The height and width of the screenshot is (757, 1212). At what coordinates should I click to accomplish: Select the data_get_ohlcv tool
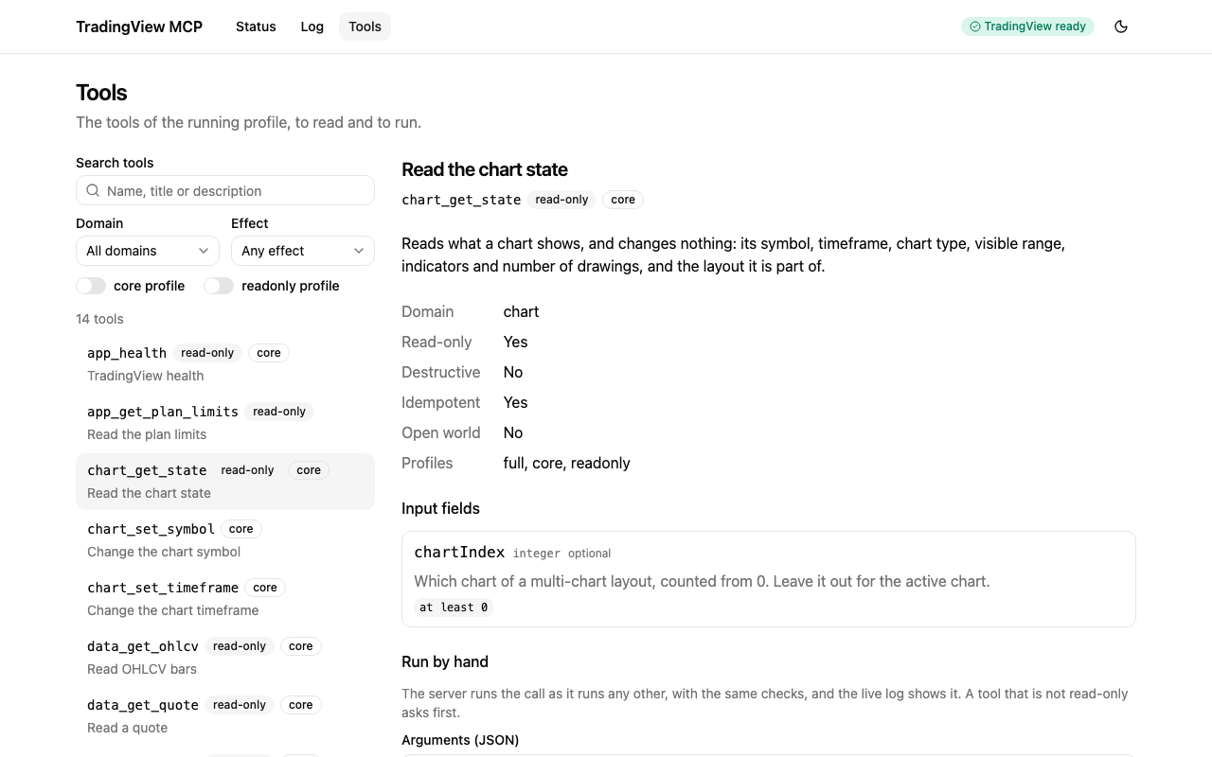pos(225,658)
